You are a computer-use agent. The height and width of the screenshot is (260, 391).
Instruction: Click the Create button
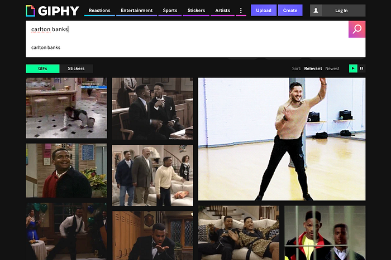(290, 11)
